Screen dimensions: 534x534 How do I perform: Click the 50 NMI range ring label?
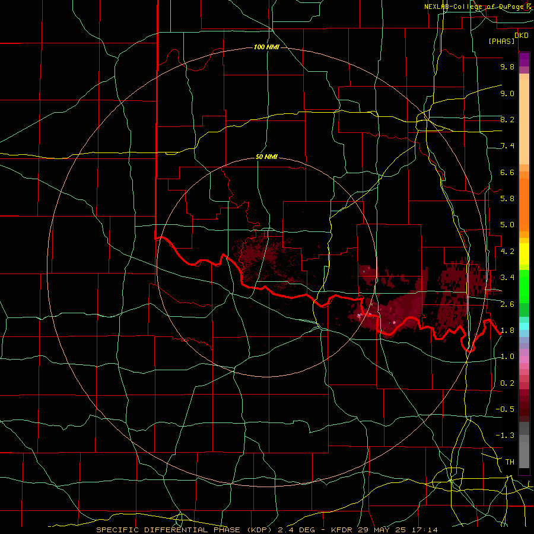click(x=266, y=157)
